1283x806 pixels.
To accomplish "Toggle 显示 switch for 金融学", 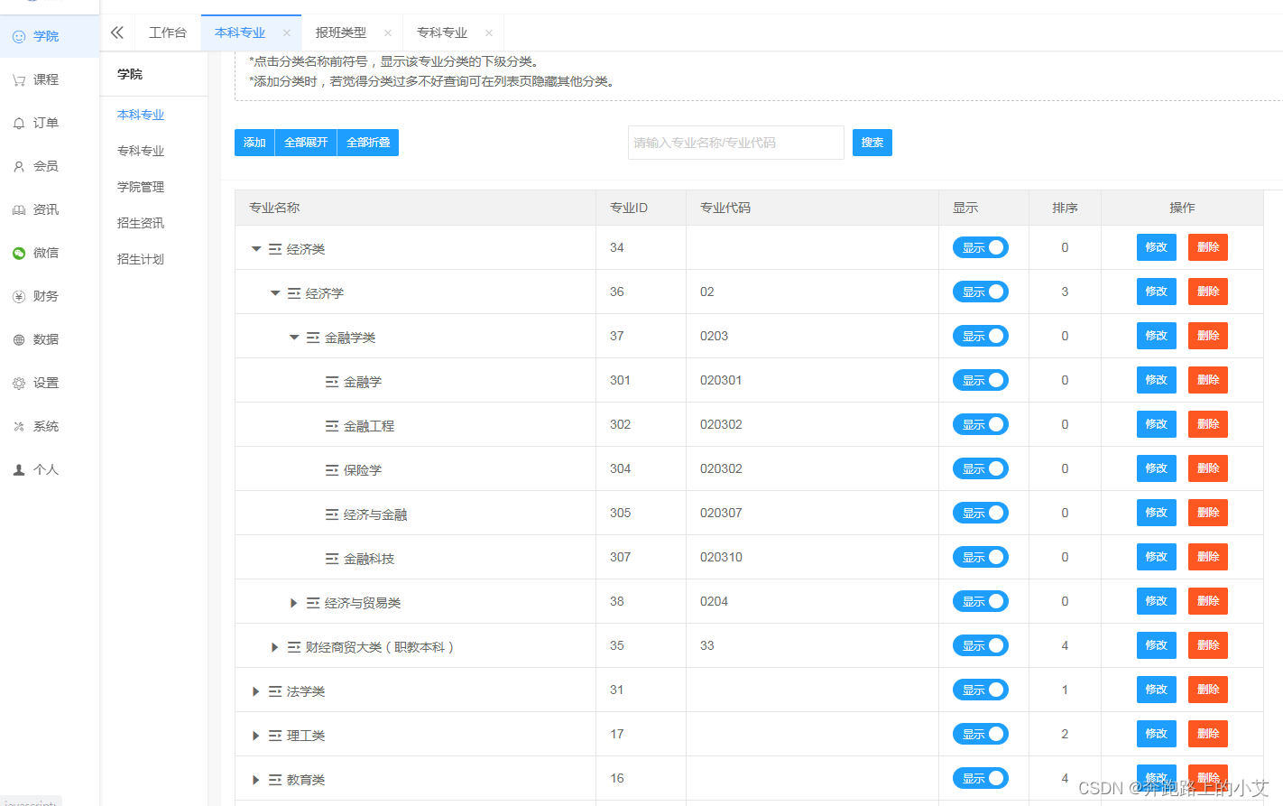I will coord(981,380).
